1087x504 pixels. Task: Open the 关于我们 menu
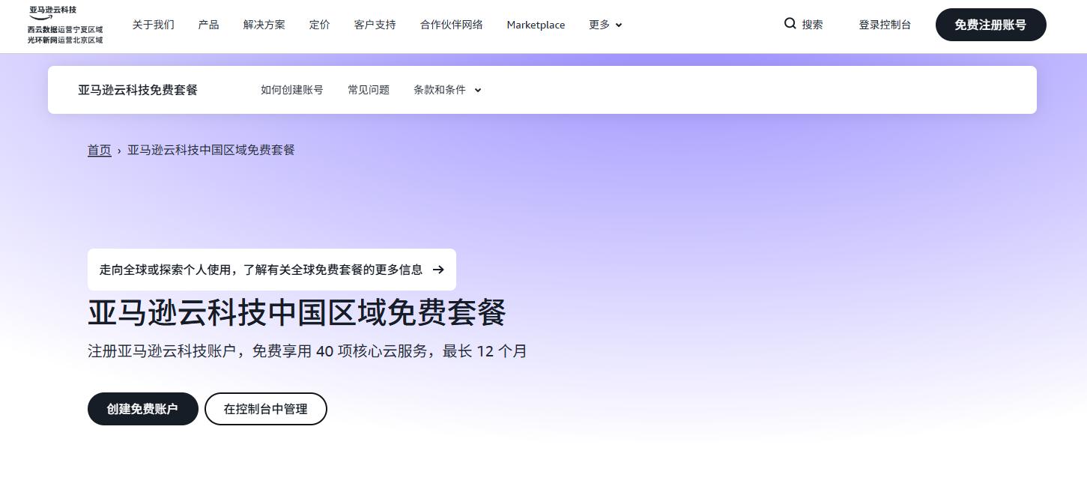point(153,25)
